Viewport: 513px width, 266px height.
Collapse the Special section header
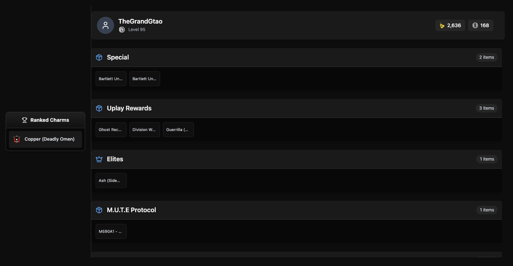pyautogui.click(x=296, y=57)
